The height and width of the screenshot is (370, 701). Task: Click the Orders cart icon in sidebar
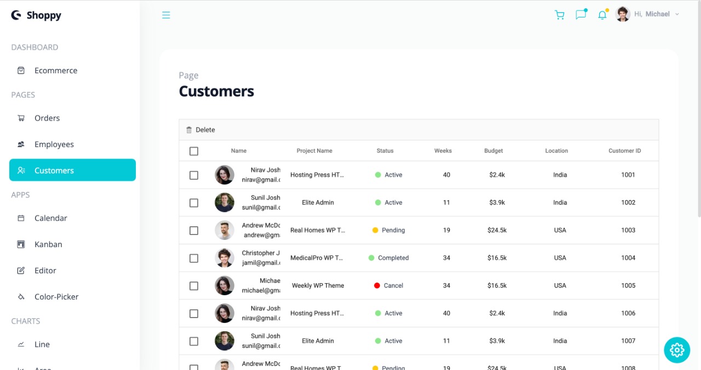(x=21, y=118)
